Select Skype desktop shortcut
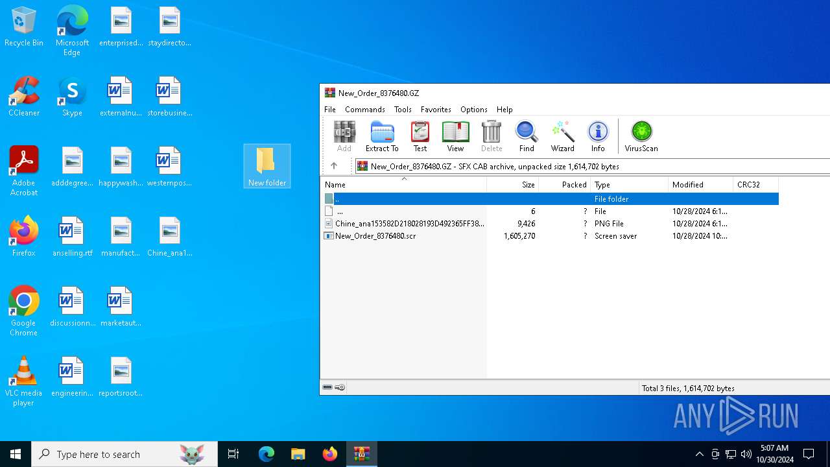830x467 pixels. pos(72,97)
